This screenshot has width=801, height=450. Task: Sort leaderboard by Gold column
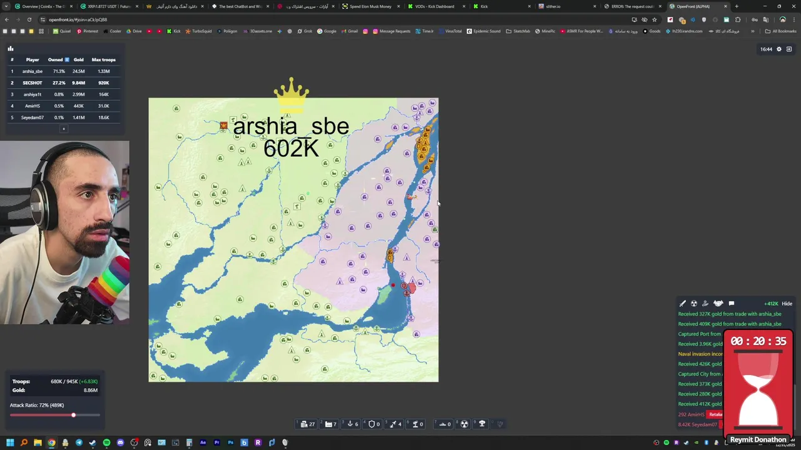[78, 59]
